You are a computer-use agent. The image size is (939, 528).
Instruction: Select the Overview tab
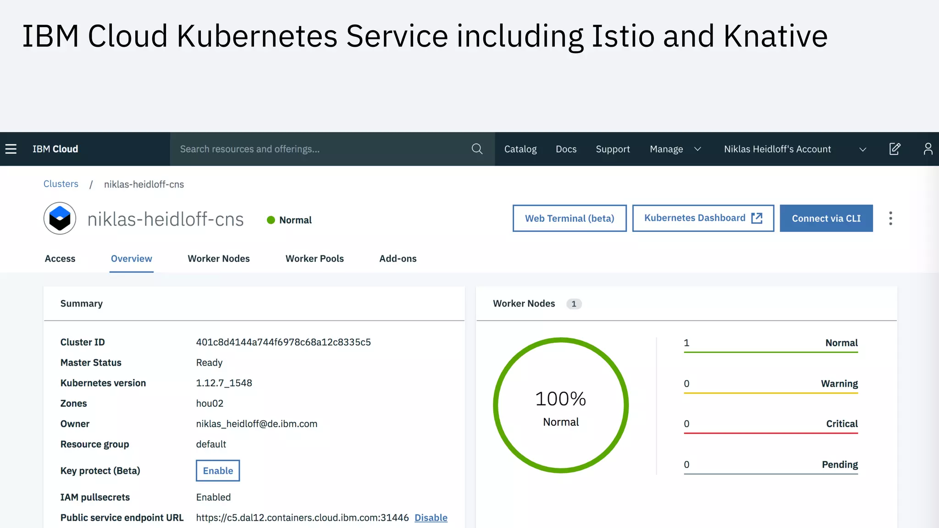132,258
